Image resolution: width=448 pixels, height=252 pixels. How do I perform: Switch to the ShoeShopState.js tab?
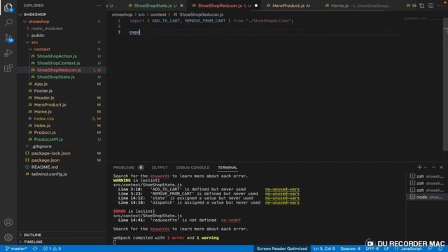coord(155,6)
